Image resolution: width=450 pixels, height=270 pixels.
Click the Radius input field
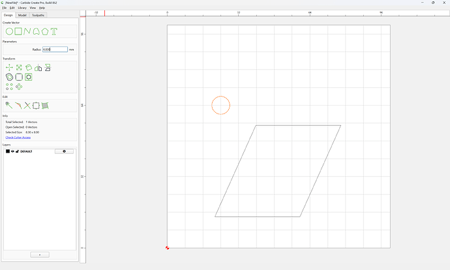point(55,50)
